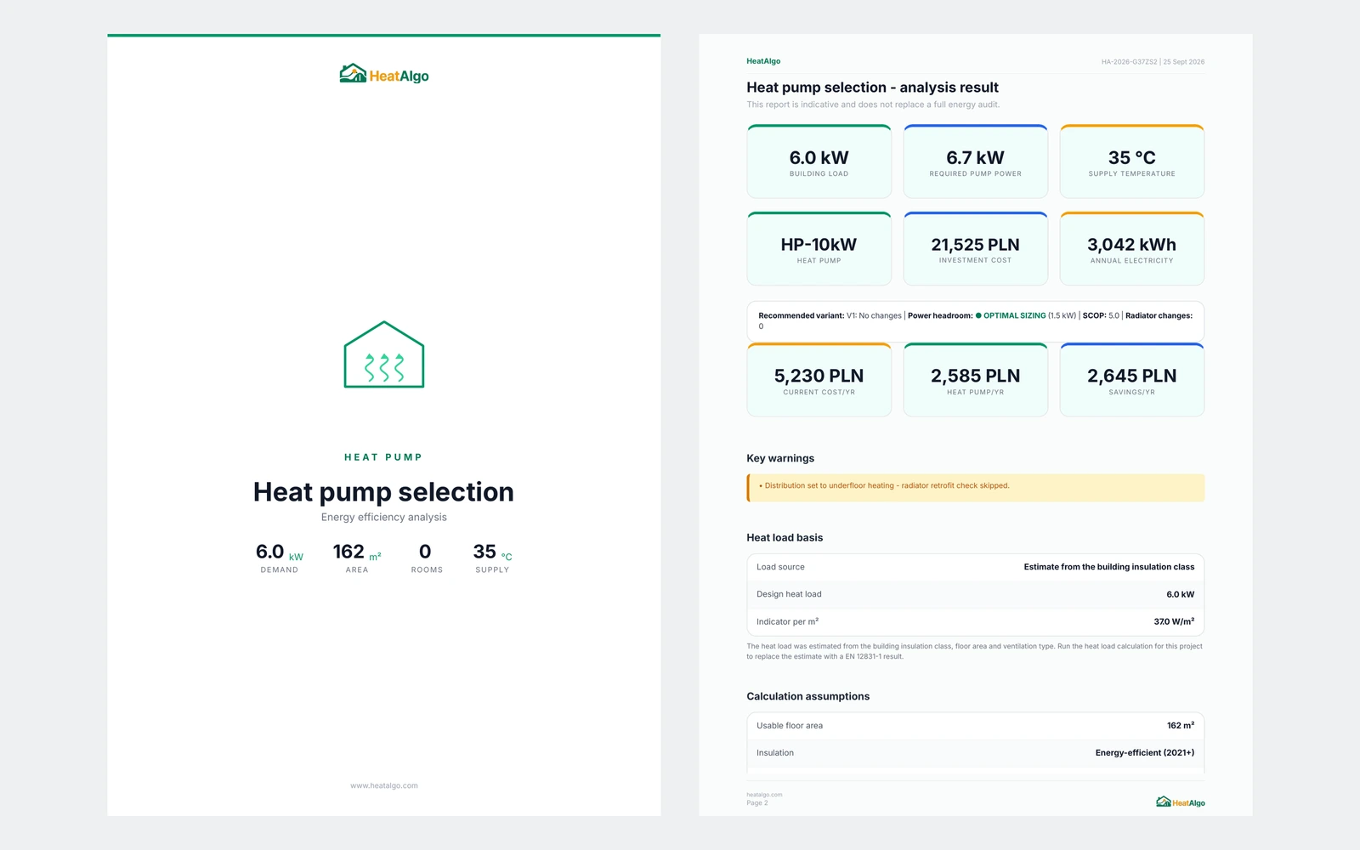Image resolution: width=1360 pixels, height=850 pixels.
Task: Open the www.heatalgo.com link on cover
Action: [x=384, y=785]
